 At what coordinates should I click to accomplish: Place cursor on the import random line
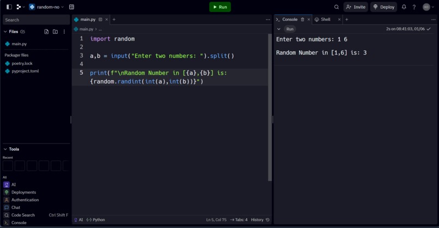(x=112, y=39)
